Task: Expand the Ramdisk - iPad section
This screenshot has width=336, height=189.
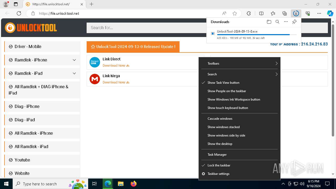Action: coord(74,73)
